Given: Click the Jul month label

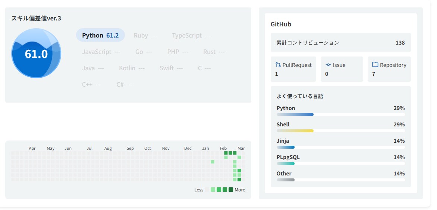Looking at the screenshot, I should tap(89, 148).
